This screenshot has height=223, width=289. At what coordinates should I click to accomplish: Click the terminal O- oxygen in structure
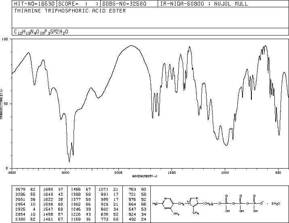tap(262, 203)
